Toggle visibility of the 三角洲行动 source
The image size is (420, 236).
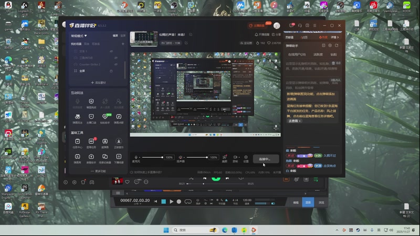tap(116, 58)
